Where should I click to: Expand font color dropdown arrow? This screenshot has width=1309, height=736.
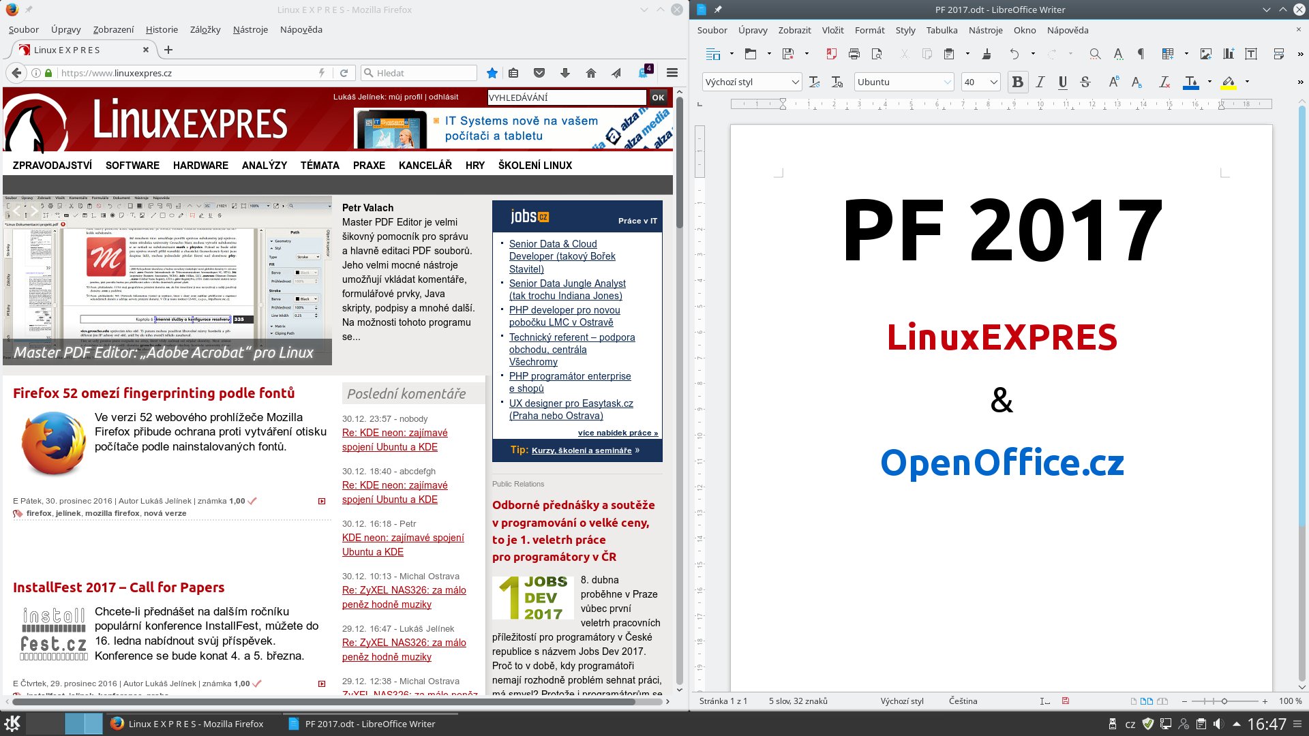click(x=1209, y=82)
